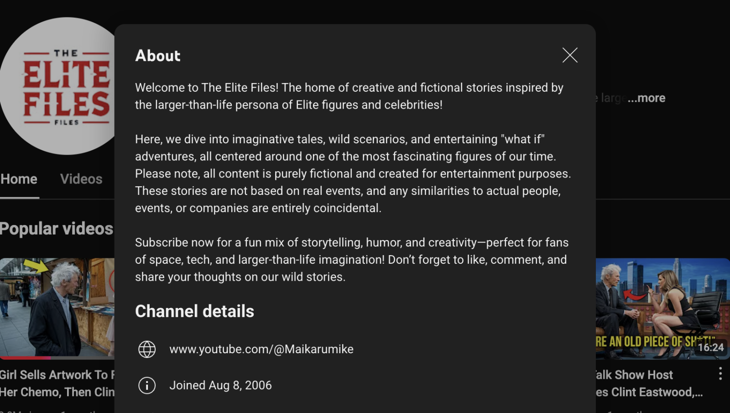Click the "About" dialog heading
The height and width of the screenshot is (413, 730).
(158, 56)
